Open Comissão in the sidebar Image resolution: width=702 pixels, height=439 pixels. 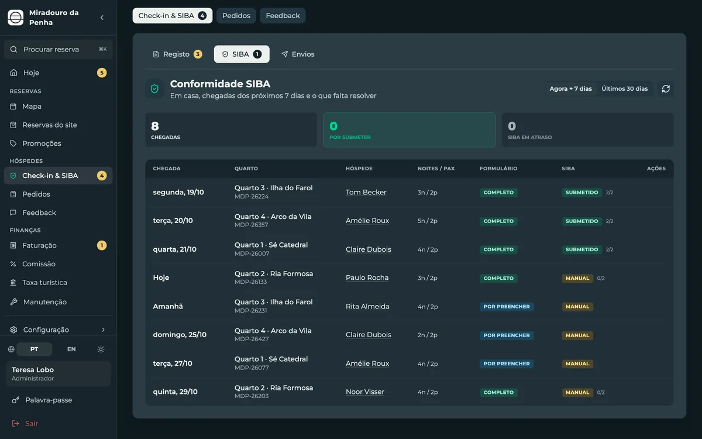click(x=58, y=264)
